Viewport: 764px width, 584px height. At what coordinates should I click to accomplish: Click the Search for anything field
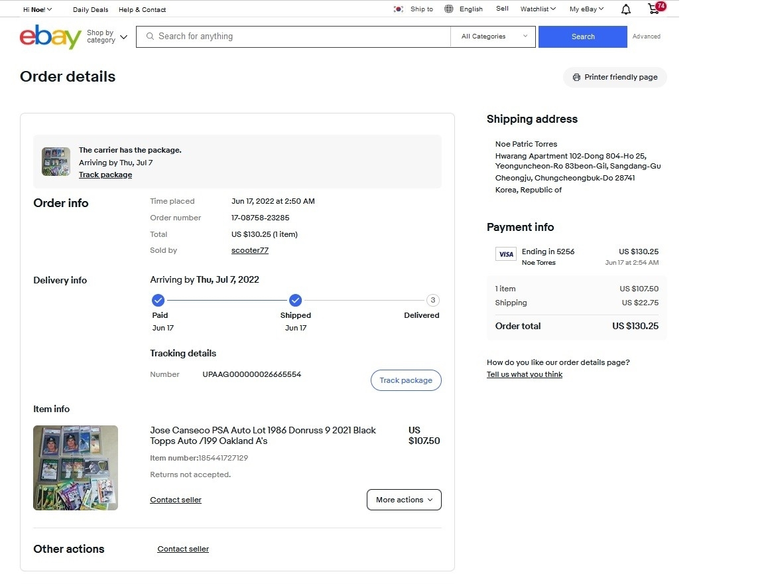tap(293, 36)
